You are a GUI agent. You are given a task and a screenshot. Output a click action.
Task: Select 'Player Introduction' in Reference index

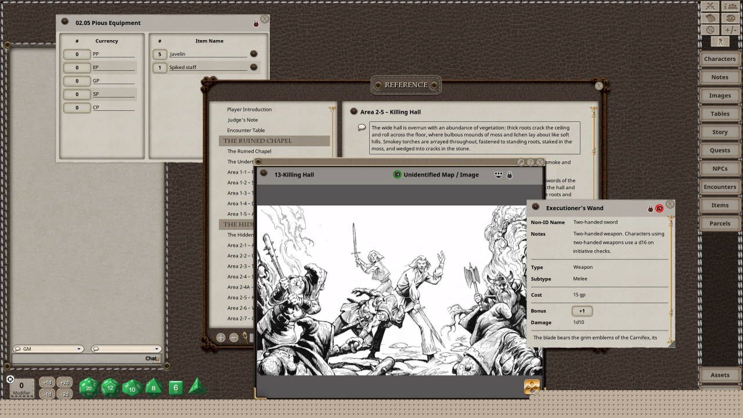pos(250,109)
